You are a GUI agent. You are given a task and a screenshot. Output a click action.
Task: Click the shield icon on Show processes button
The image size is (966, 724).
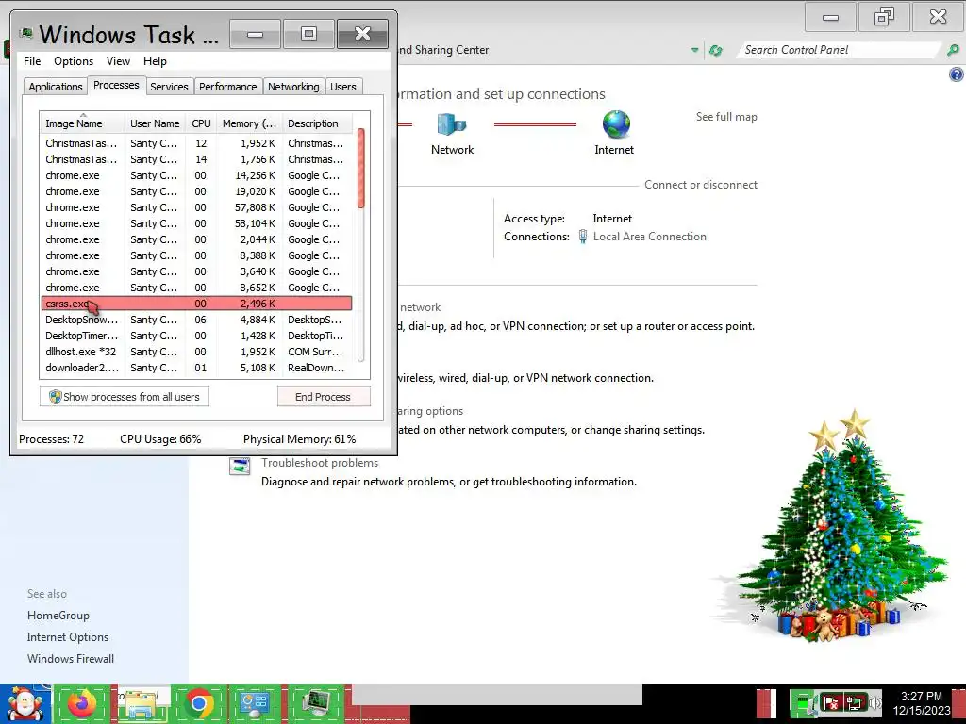point(55,397)
